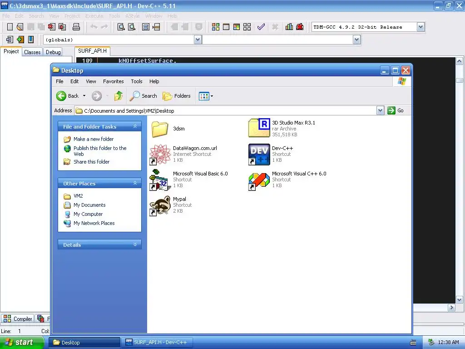Open the Explorer Tools menu
465x349 pixels.
tap(136, 81)
